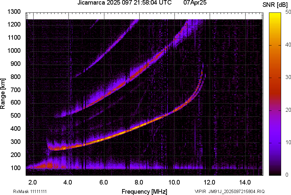Click the range tick label '200'

coord(15,155)
